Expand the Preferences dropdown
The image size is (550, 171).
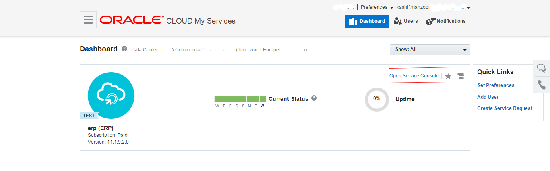coord(377,7)
